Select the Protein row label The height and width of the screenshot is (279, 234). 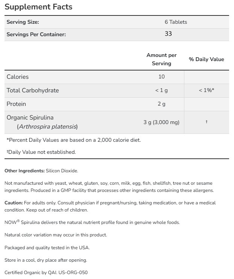click(x=16, y=104)
